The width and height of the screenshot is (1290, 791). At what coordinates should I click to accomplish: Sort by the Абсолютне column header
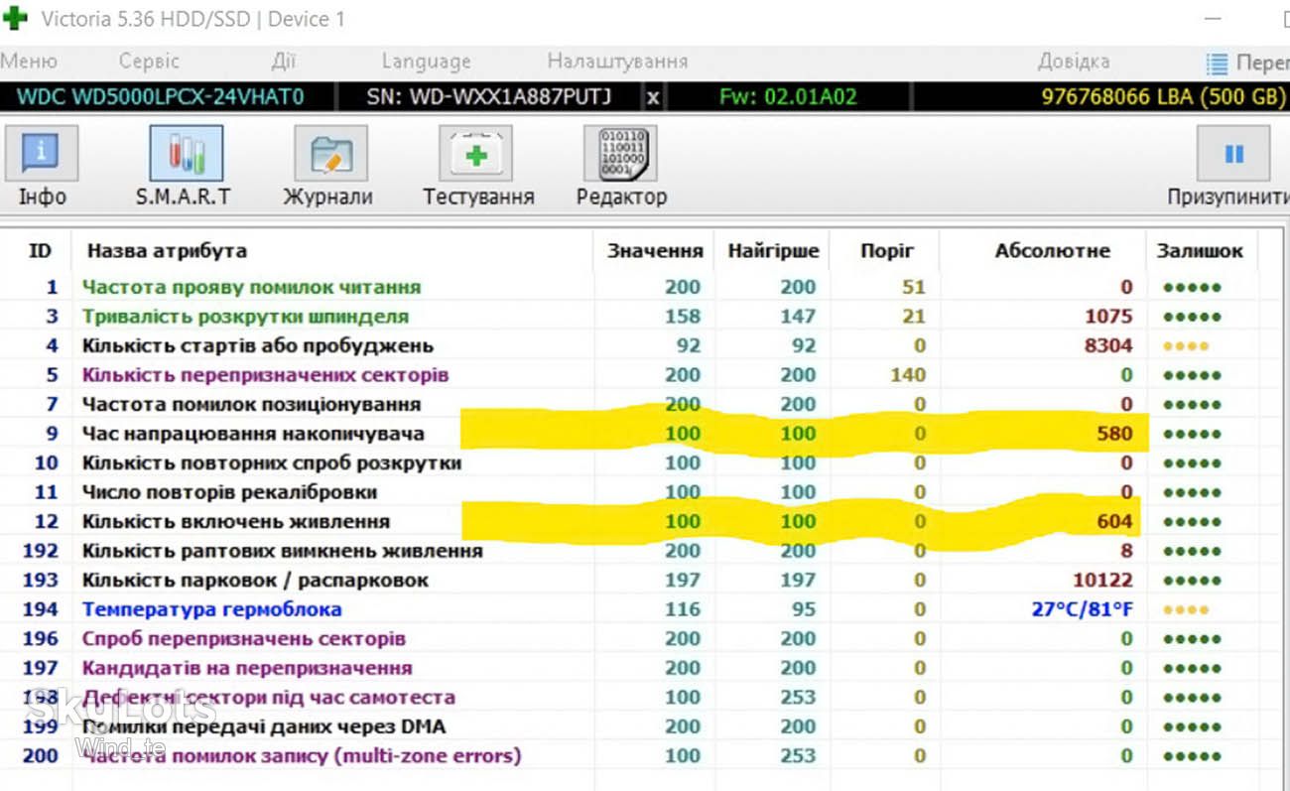tap(1052, 251)
